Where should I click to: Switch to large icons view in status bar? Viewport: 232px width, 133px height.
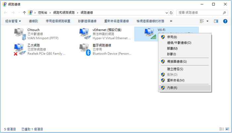[227, 129]
